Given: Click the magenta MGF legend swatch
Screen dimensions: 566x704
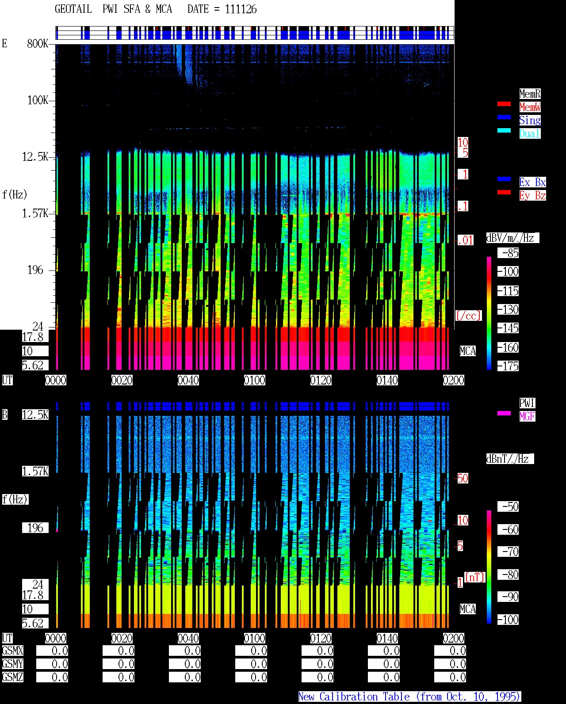Looking at the screenshot, I should coord(504,414).
